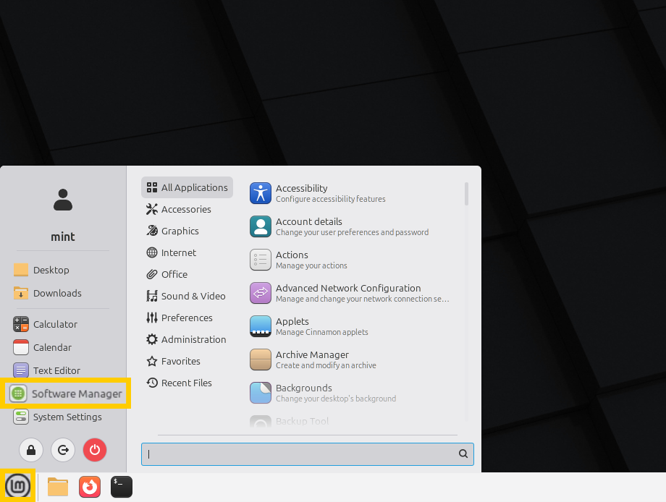Image resolution: width=666 pixels, height=502 pixels.
Task: Open the Linux Mint menu button
Action: 17,486
